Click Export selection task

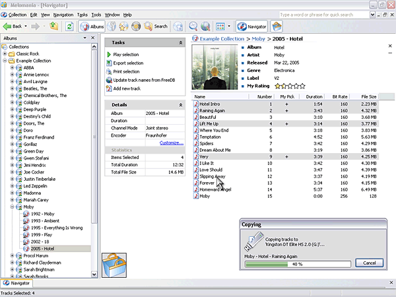click(x=128, y=63)
